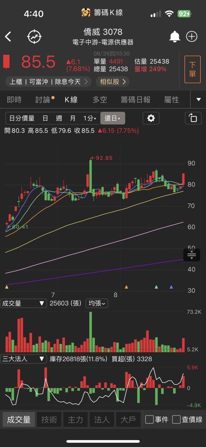Screen dimensions: 206x447
Task: Open the 成交量 indicator dropdown
Action: pyautogui.click(x=23, y=303)
